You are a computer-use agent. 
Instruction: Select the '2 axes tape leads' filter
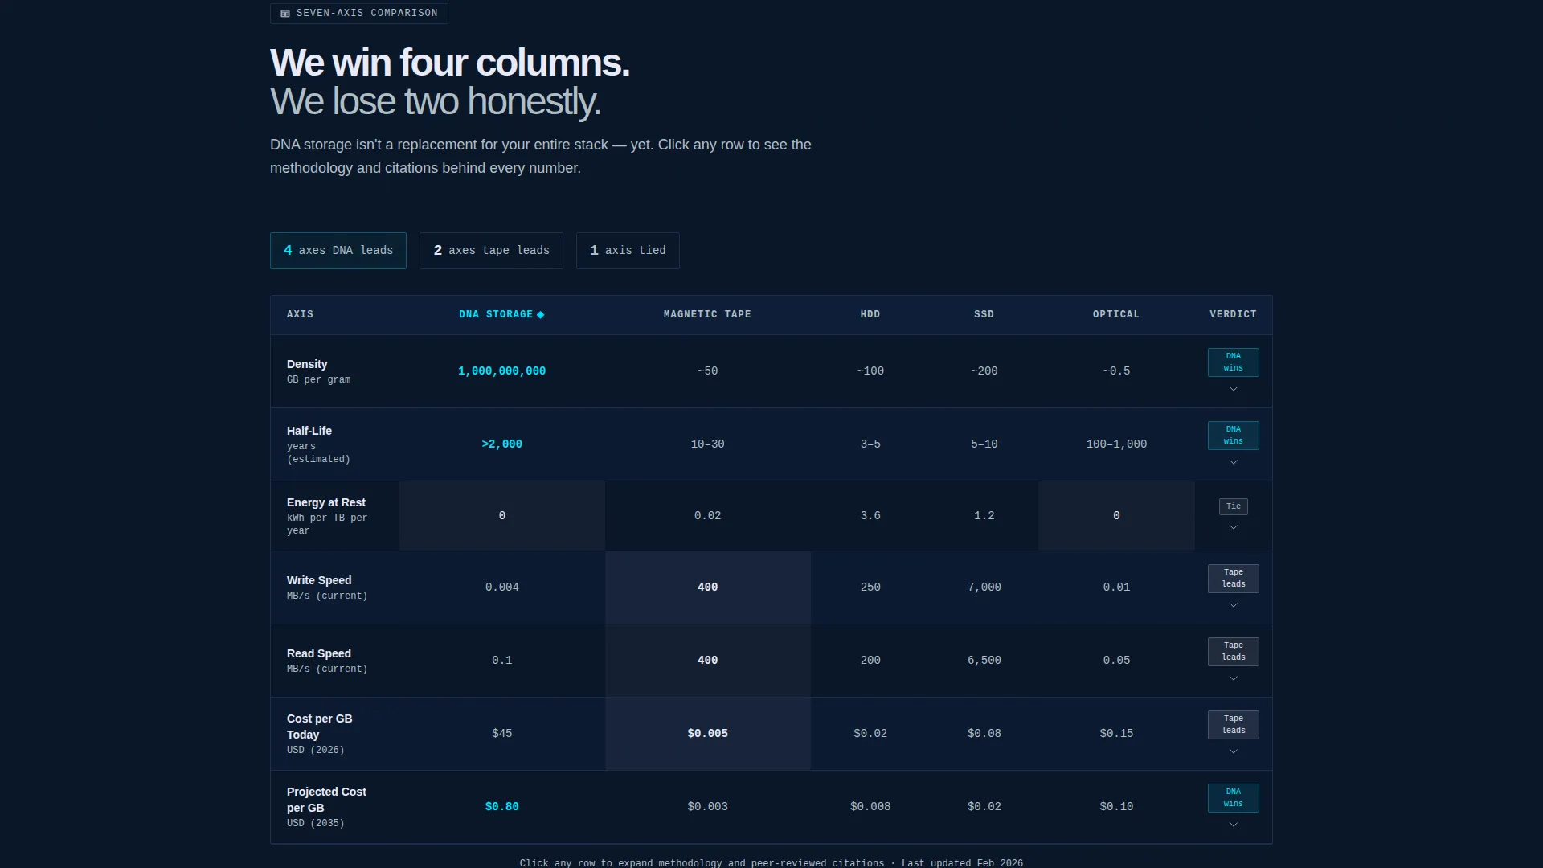coord(491,251)
